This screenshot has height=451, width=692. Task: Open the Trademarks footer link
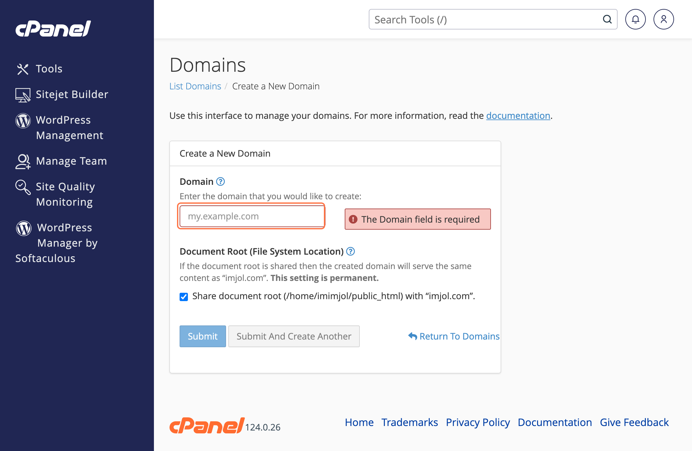click(409, 422)
